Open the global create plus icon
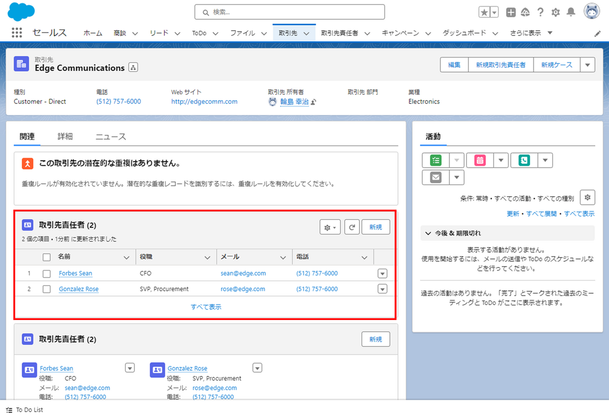This screenshot has height=419, width=609. (511, 12)
